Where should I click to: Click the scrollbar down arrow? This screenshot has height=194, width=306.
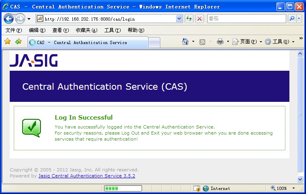300,179
